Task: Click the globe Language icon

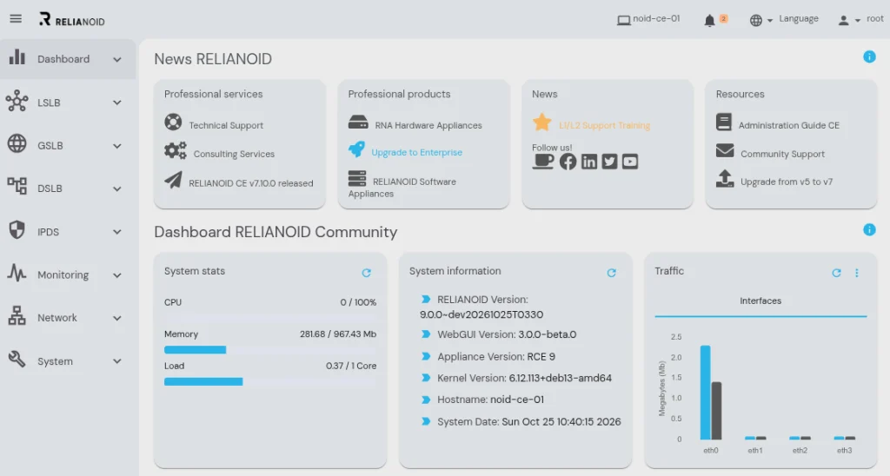Action: click(x=756, y=21)
